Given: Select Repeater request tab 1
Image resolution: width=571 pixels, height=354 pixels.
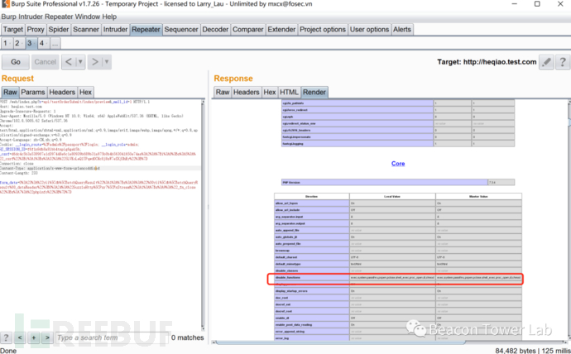Looking at the screenshot, I should click(x=6, y=43).
